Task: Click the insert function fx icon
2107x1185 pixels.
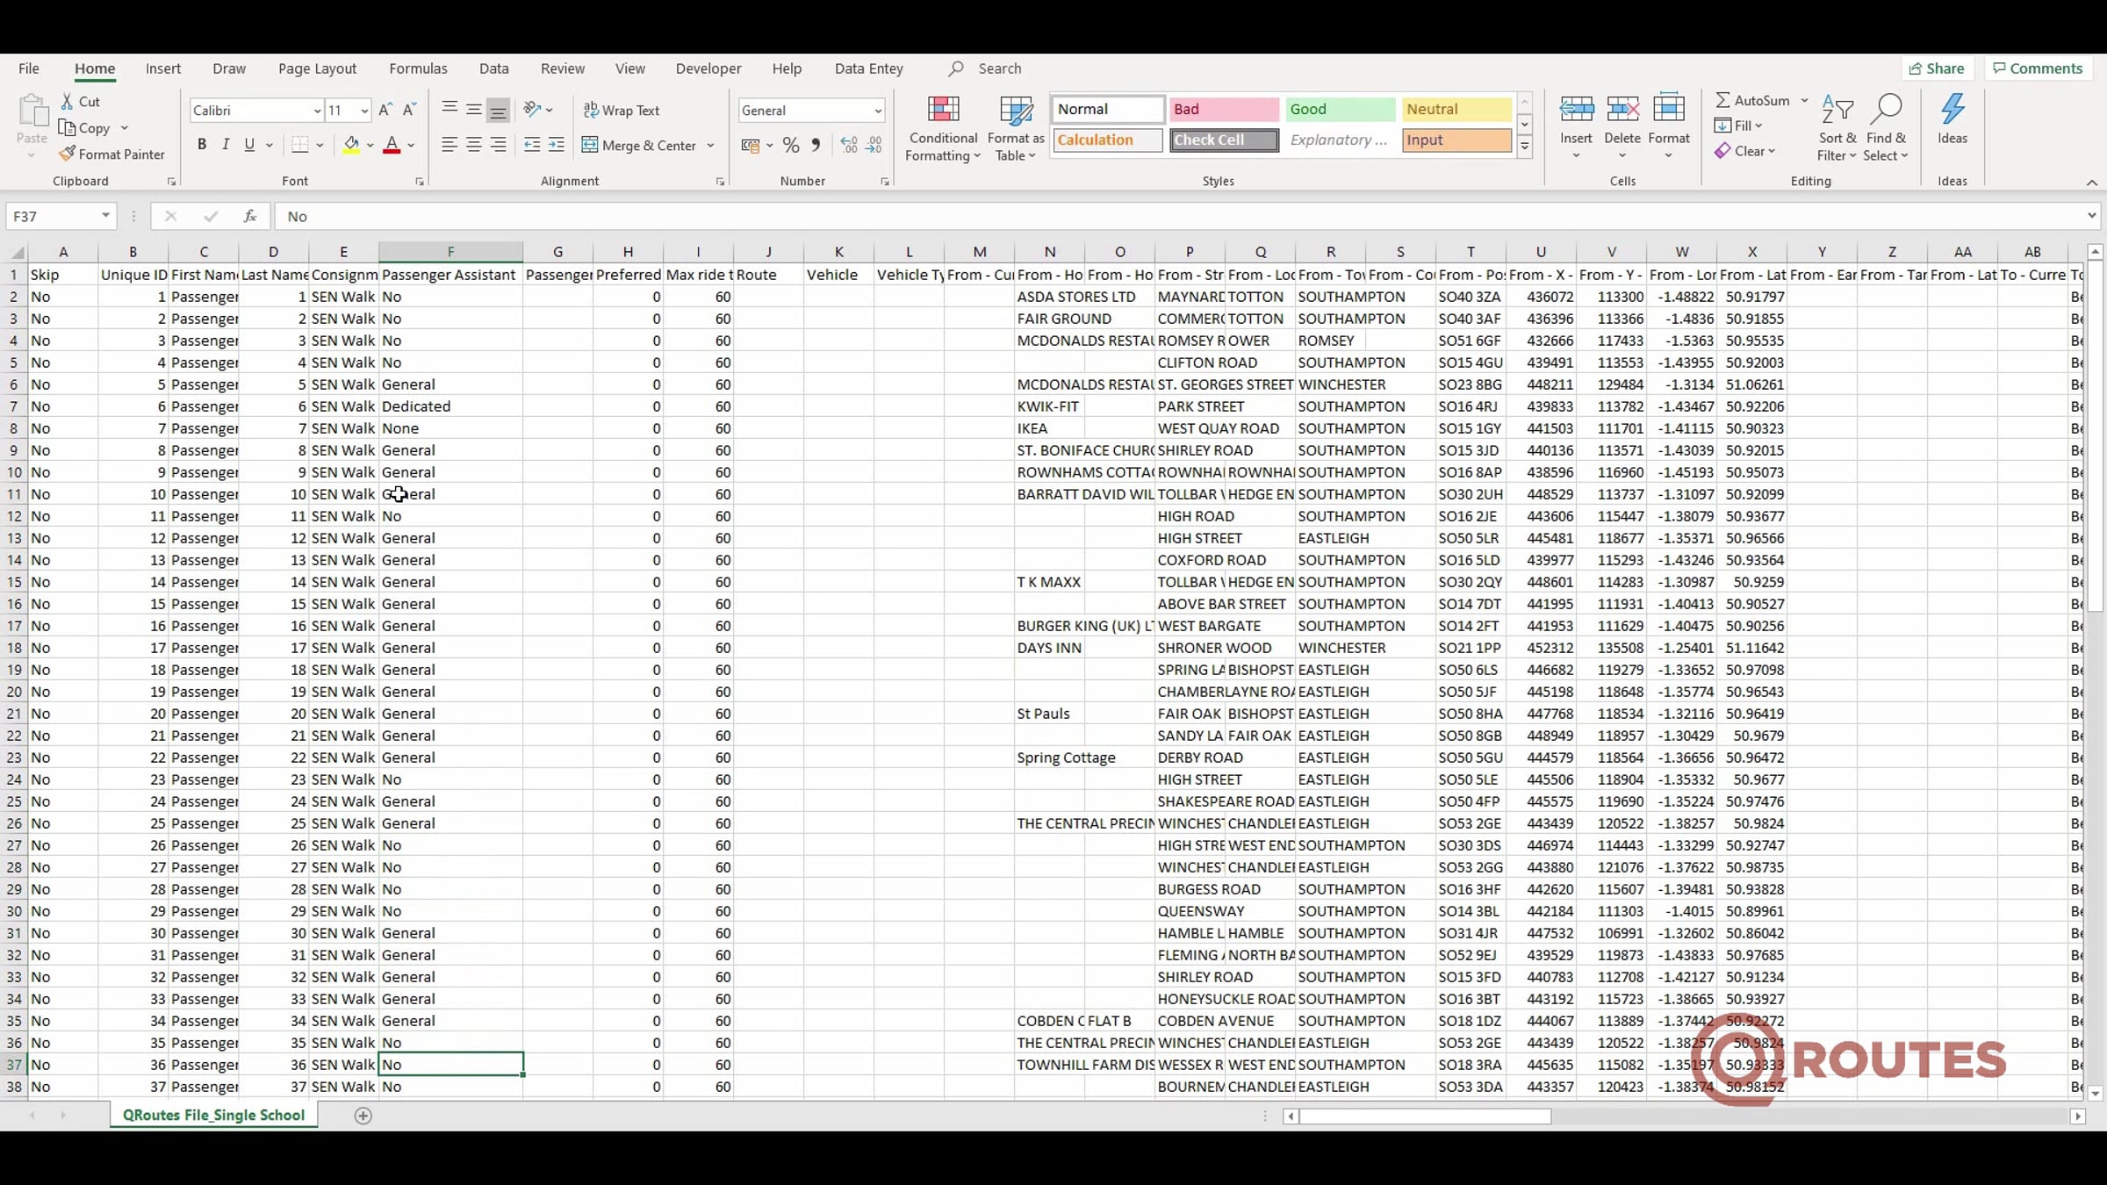Action: (250, 216)
